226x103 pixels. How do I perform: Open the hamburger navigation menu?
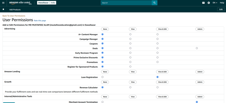tap(3, 3)
